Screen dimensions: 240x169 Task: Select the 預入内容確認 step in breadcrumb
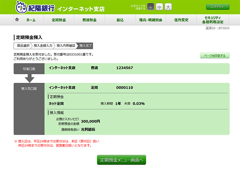coord(66,46)
